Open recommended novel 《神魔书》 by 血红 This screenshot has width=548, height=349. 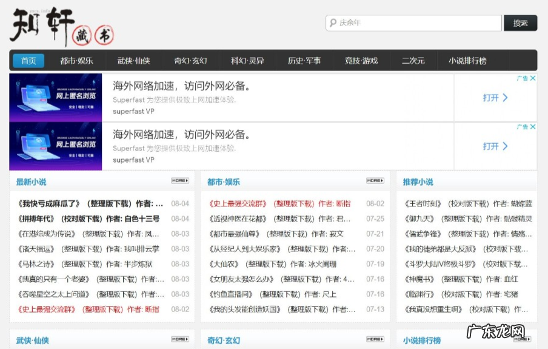pyautogui.click(x=461, y=279)
